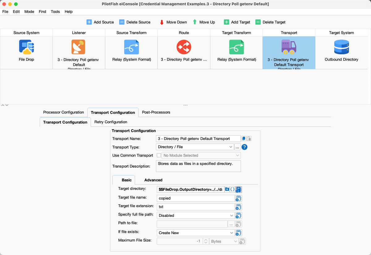This screenshot has height=255, width=371.
Task: Open the Find menu
Action: [x=42, y=11]
